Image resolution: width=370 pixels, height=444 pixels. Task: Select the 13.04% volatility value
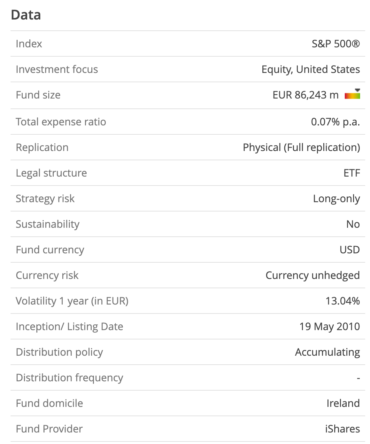343,301
